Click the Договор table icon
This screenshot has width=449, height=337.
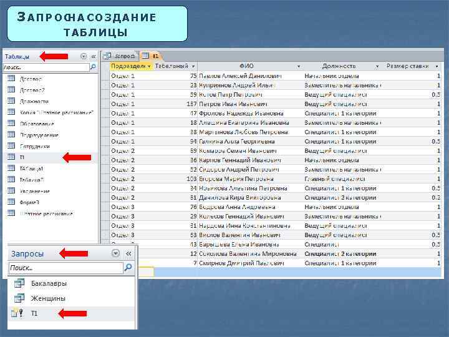pos(11,78)
